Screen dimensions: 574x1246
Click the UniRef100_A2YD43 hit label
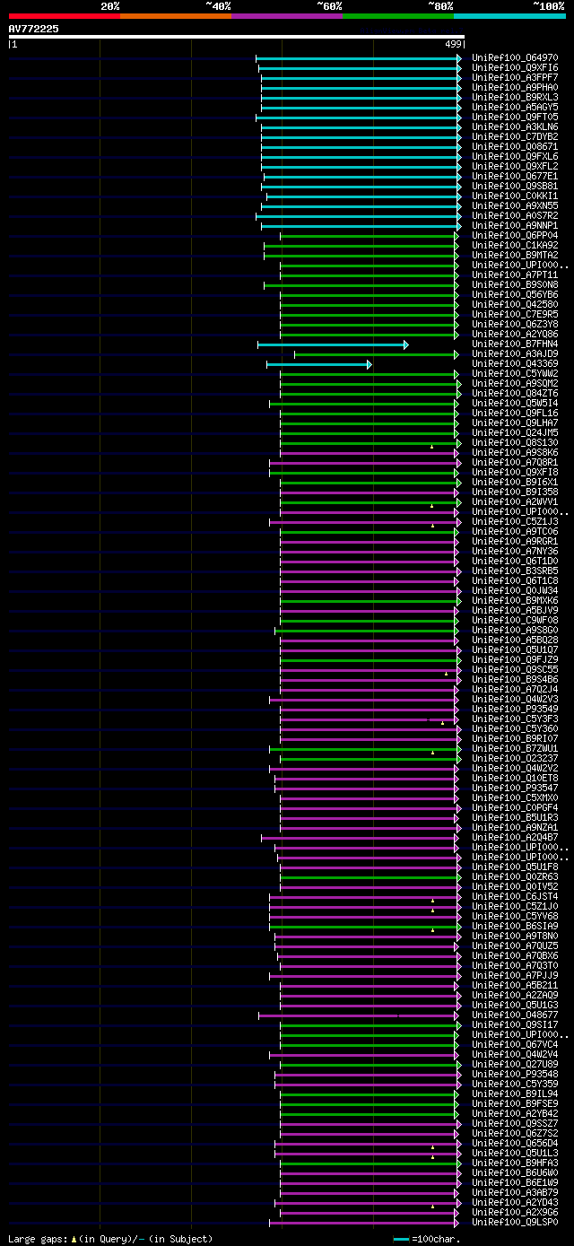[515, 1203]
